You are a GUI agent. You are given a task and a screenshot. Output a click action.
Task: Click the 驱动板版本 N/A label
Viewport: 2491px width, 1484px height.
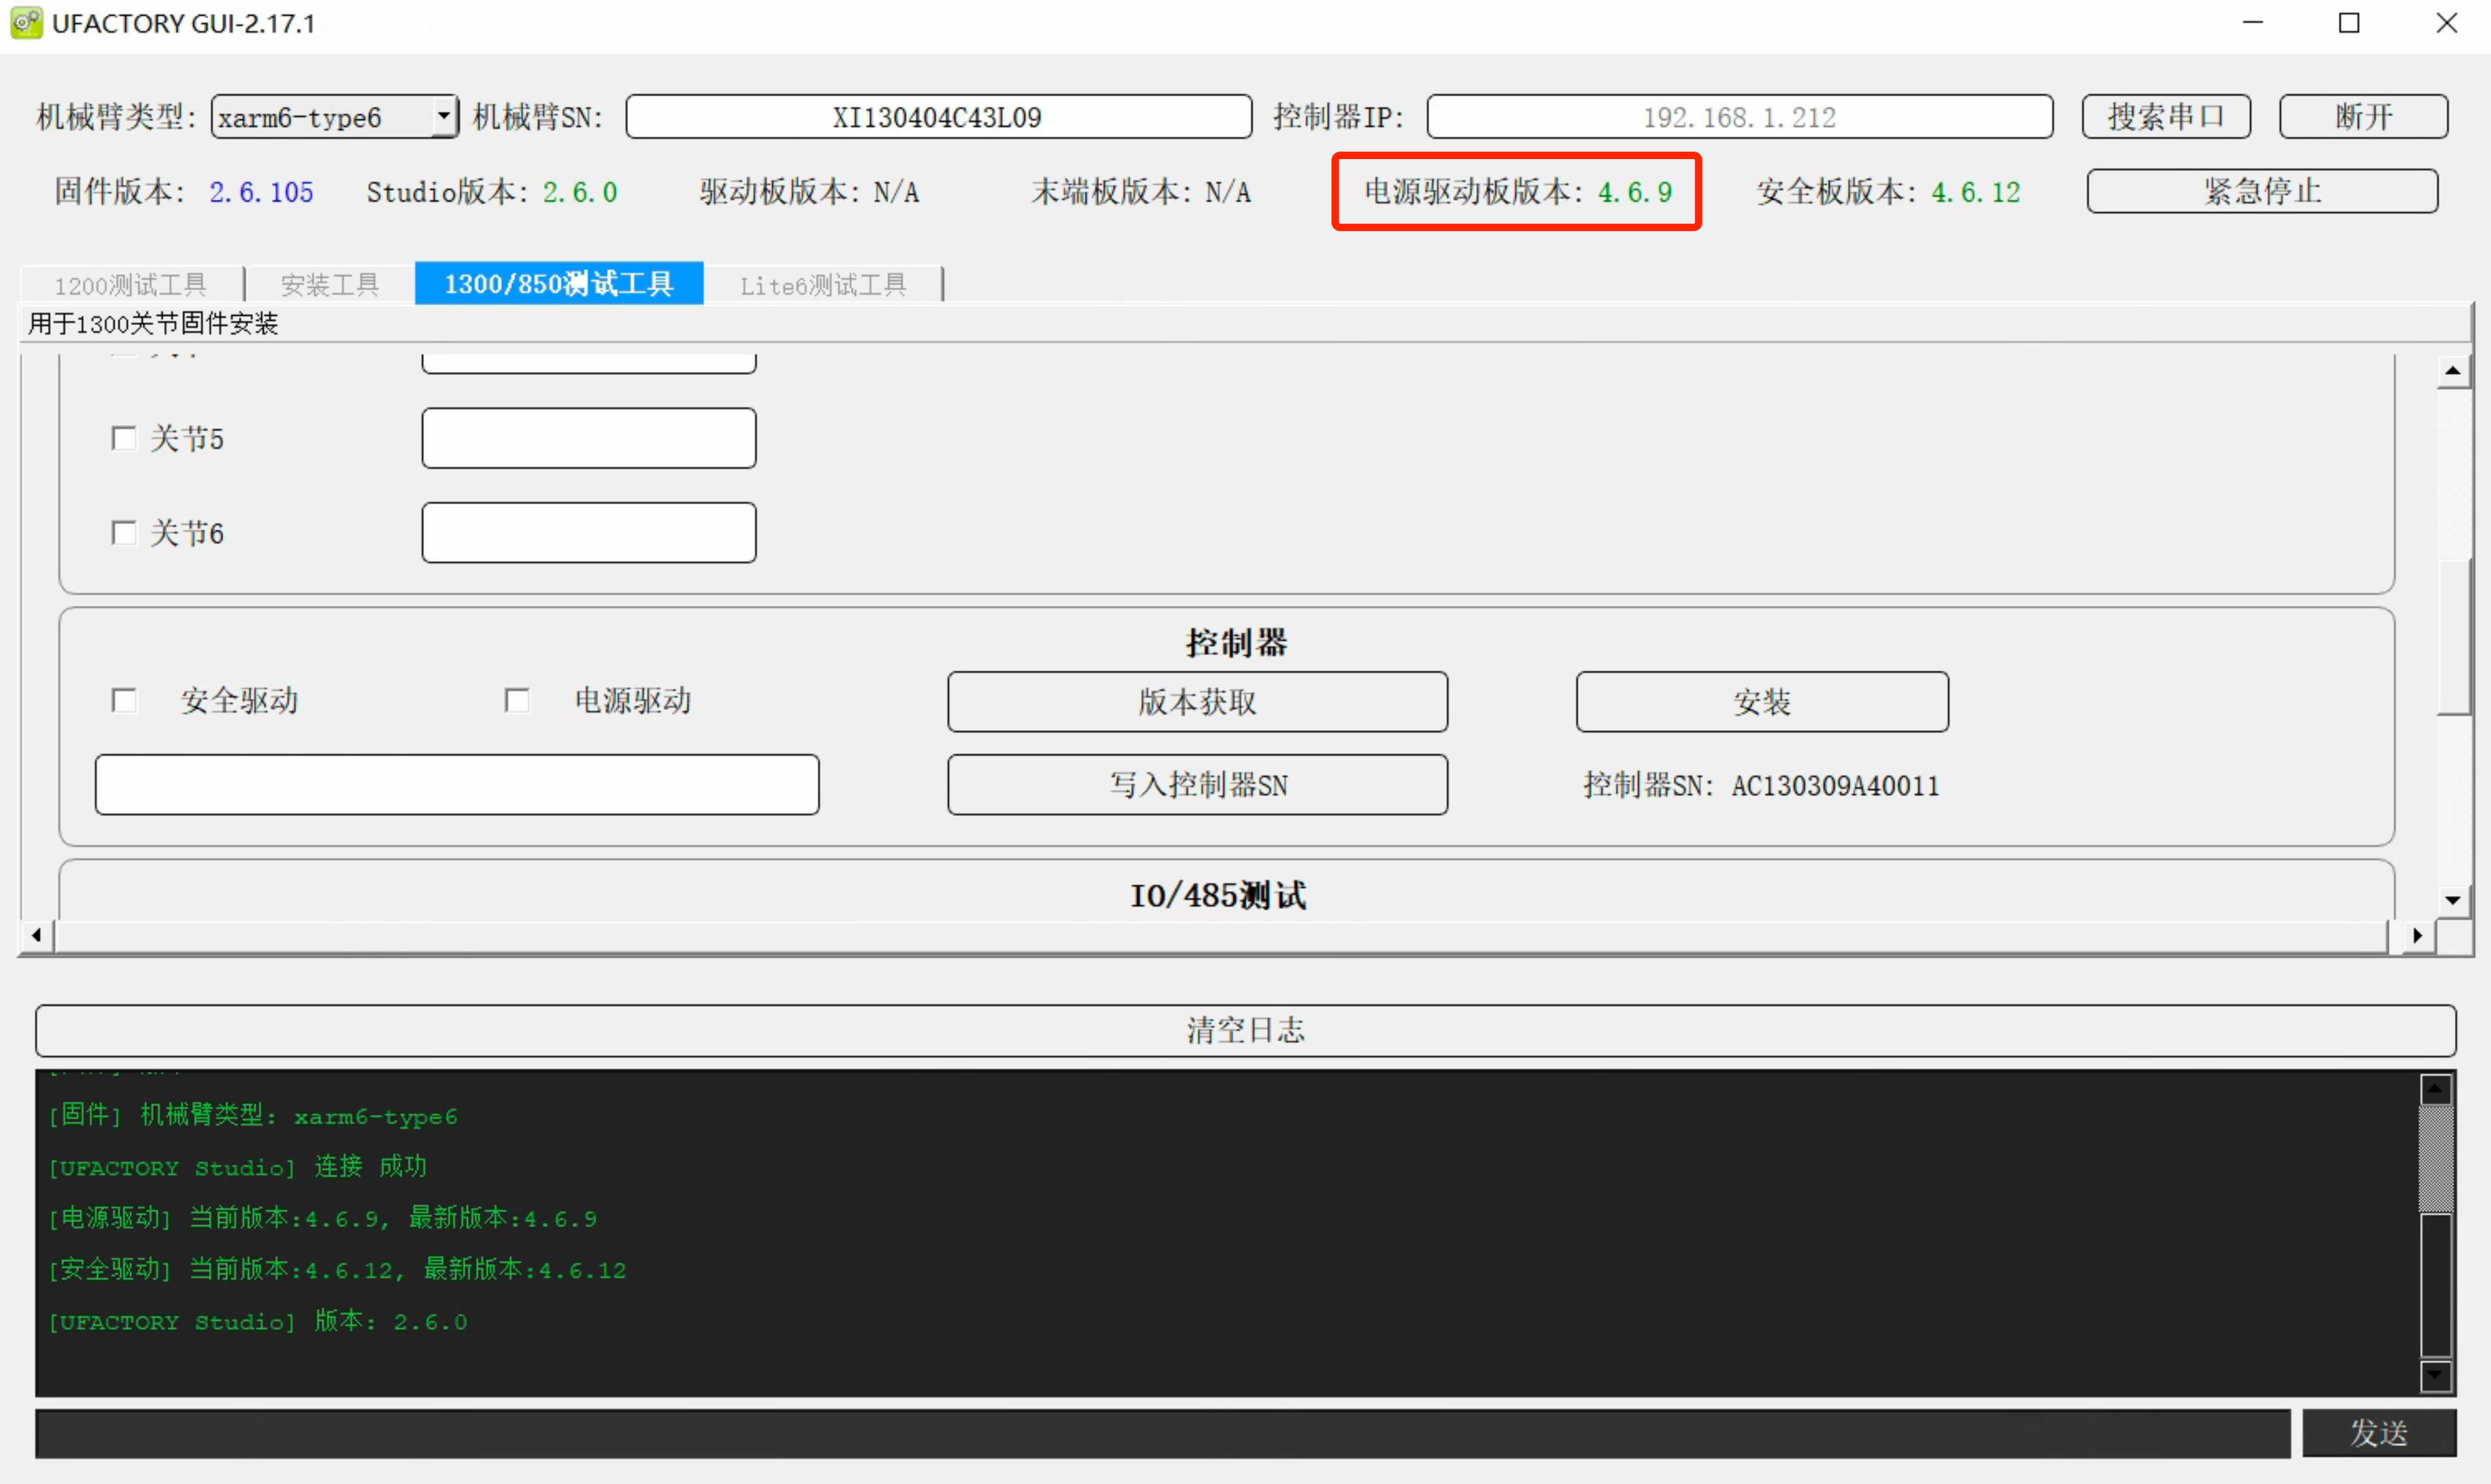[x=810, y=192]
